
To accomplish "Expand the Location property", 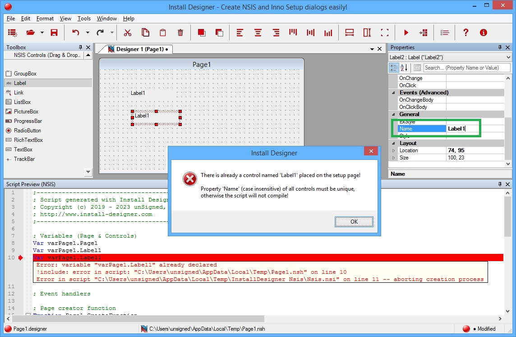I will pos(393,151).
